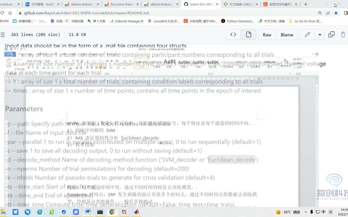Expand hidden system tray icons chevron
This screenshot has width=348, height=217.
[x=305, y=212]
